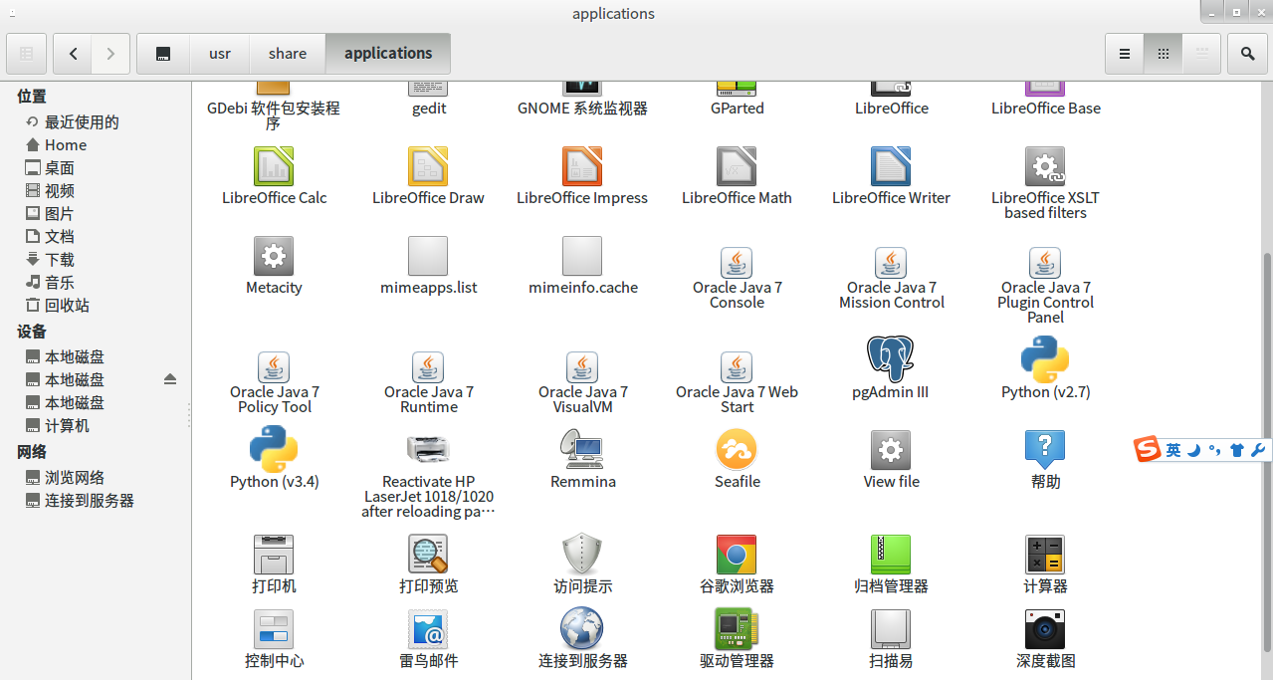Jump to the root disk path button

(x=163, y=54)
